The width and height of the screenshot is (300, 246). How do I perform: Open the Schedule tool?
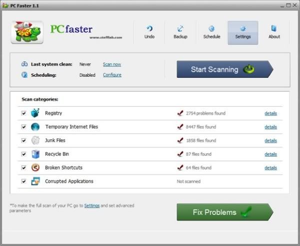[x=211, y=32]
